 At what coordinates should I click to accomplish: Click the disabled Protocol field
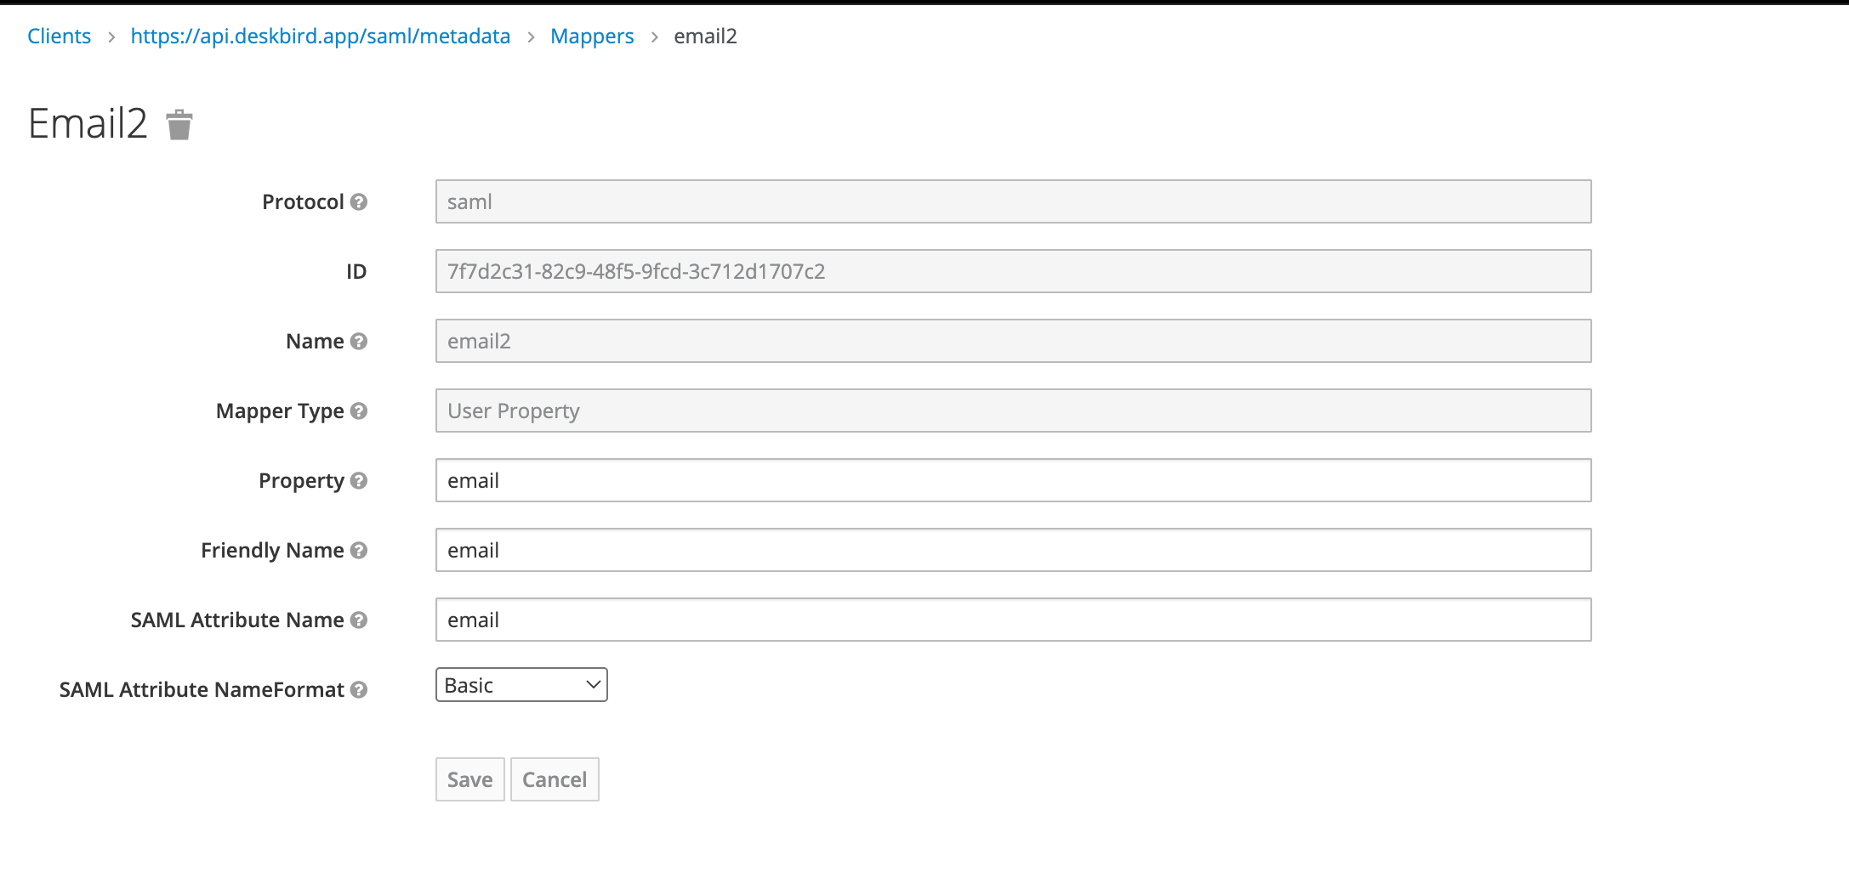[x=1013, y=201]
